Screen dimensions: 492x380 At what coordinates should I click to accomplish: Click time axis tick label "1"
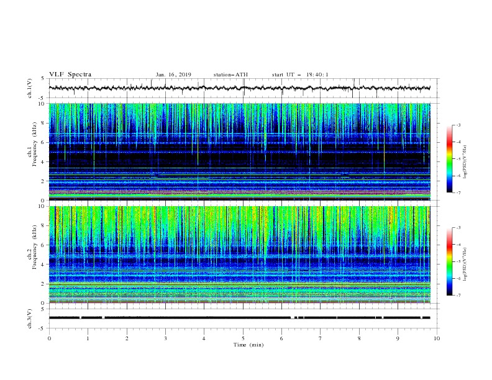[x=88, y=338]
